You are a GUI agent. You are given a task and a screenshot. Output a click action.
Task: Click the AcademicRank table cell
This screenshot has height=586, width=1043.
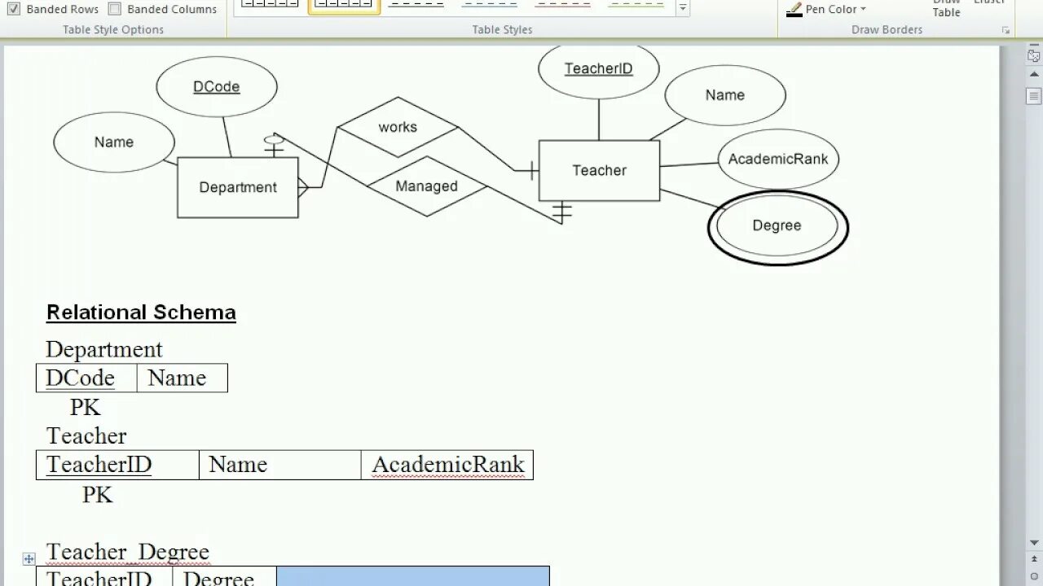447,465
